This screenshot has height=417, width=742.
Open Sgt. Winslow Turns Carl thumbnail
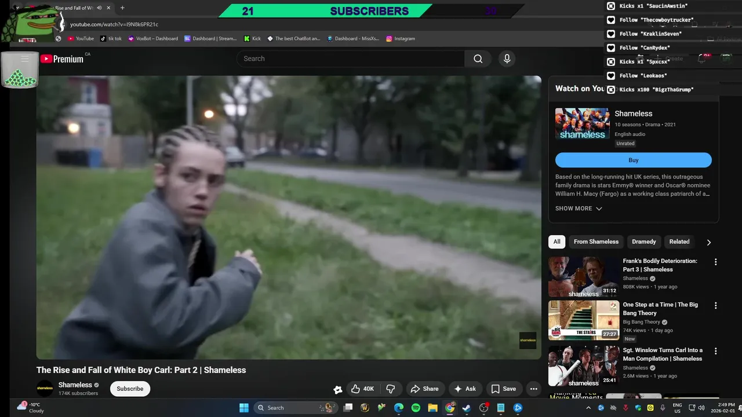pos(584,366)
